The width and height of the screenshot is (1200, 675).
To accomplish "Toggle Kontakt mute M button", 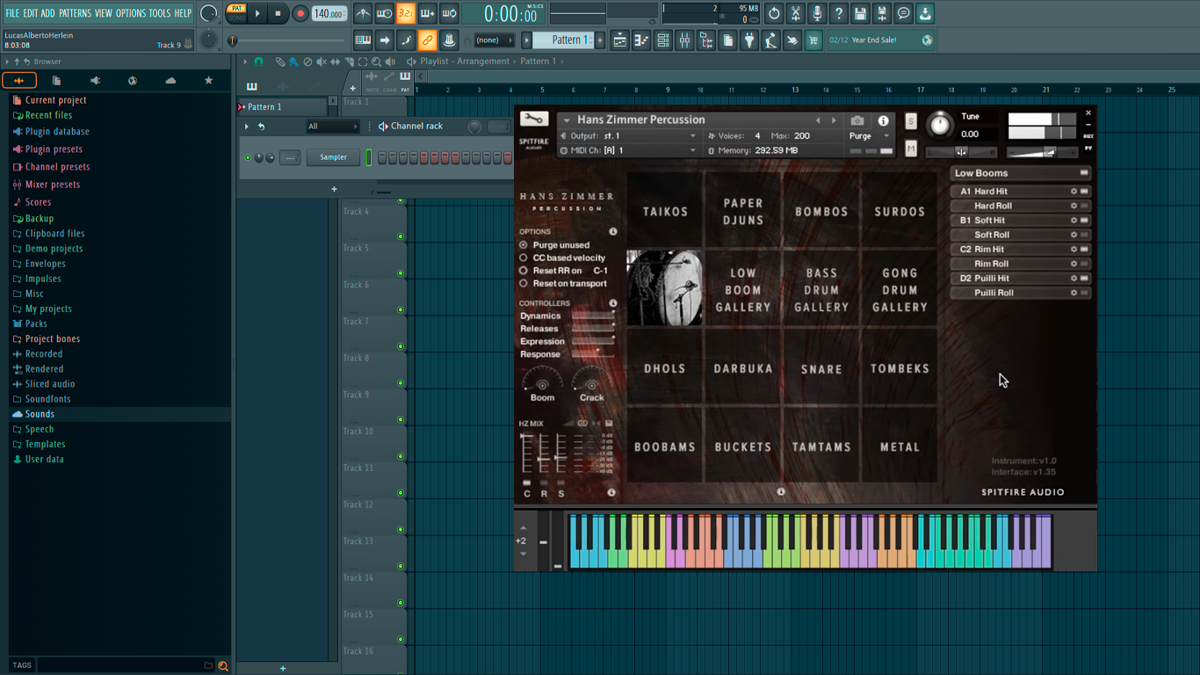I will (911, 149).
